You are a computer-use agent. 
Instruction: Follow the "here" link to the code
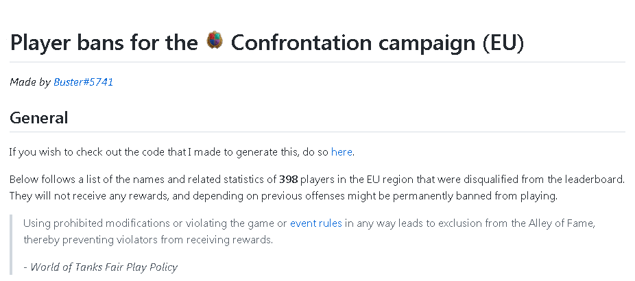point(342,152)
